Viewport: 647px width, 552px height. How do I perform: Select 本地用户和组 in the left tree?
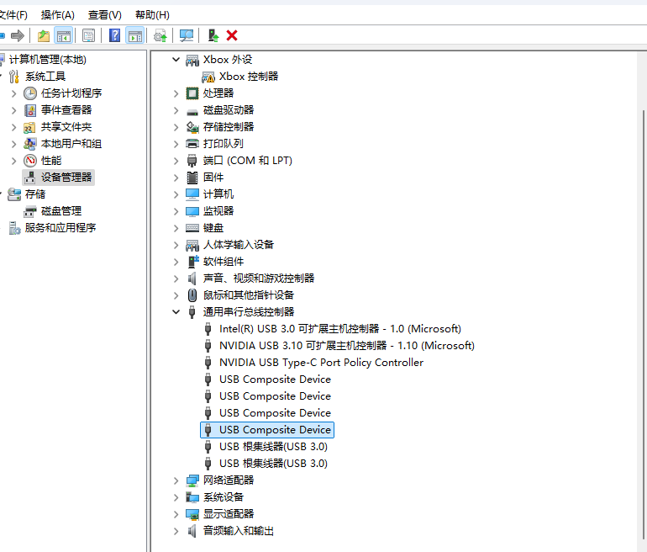tap(71, 144)
